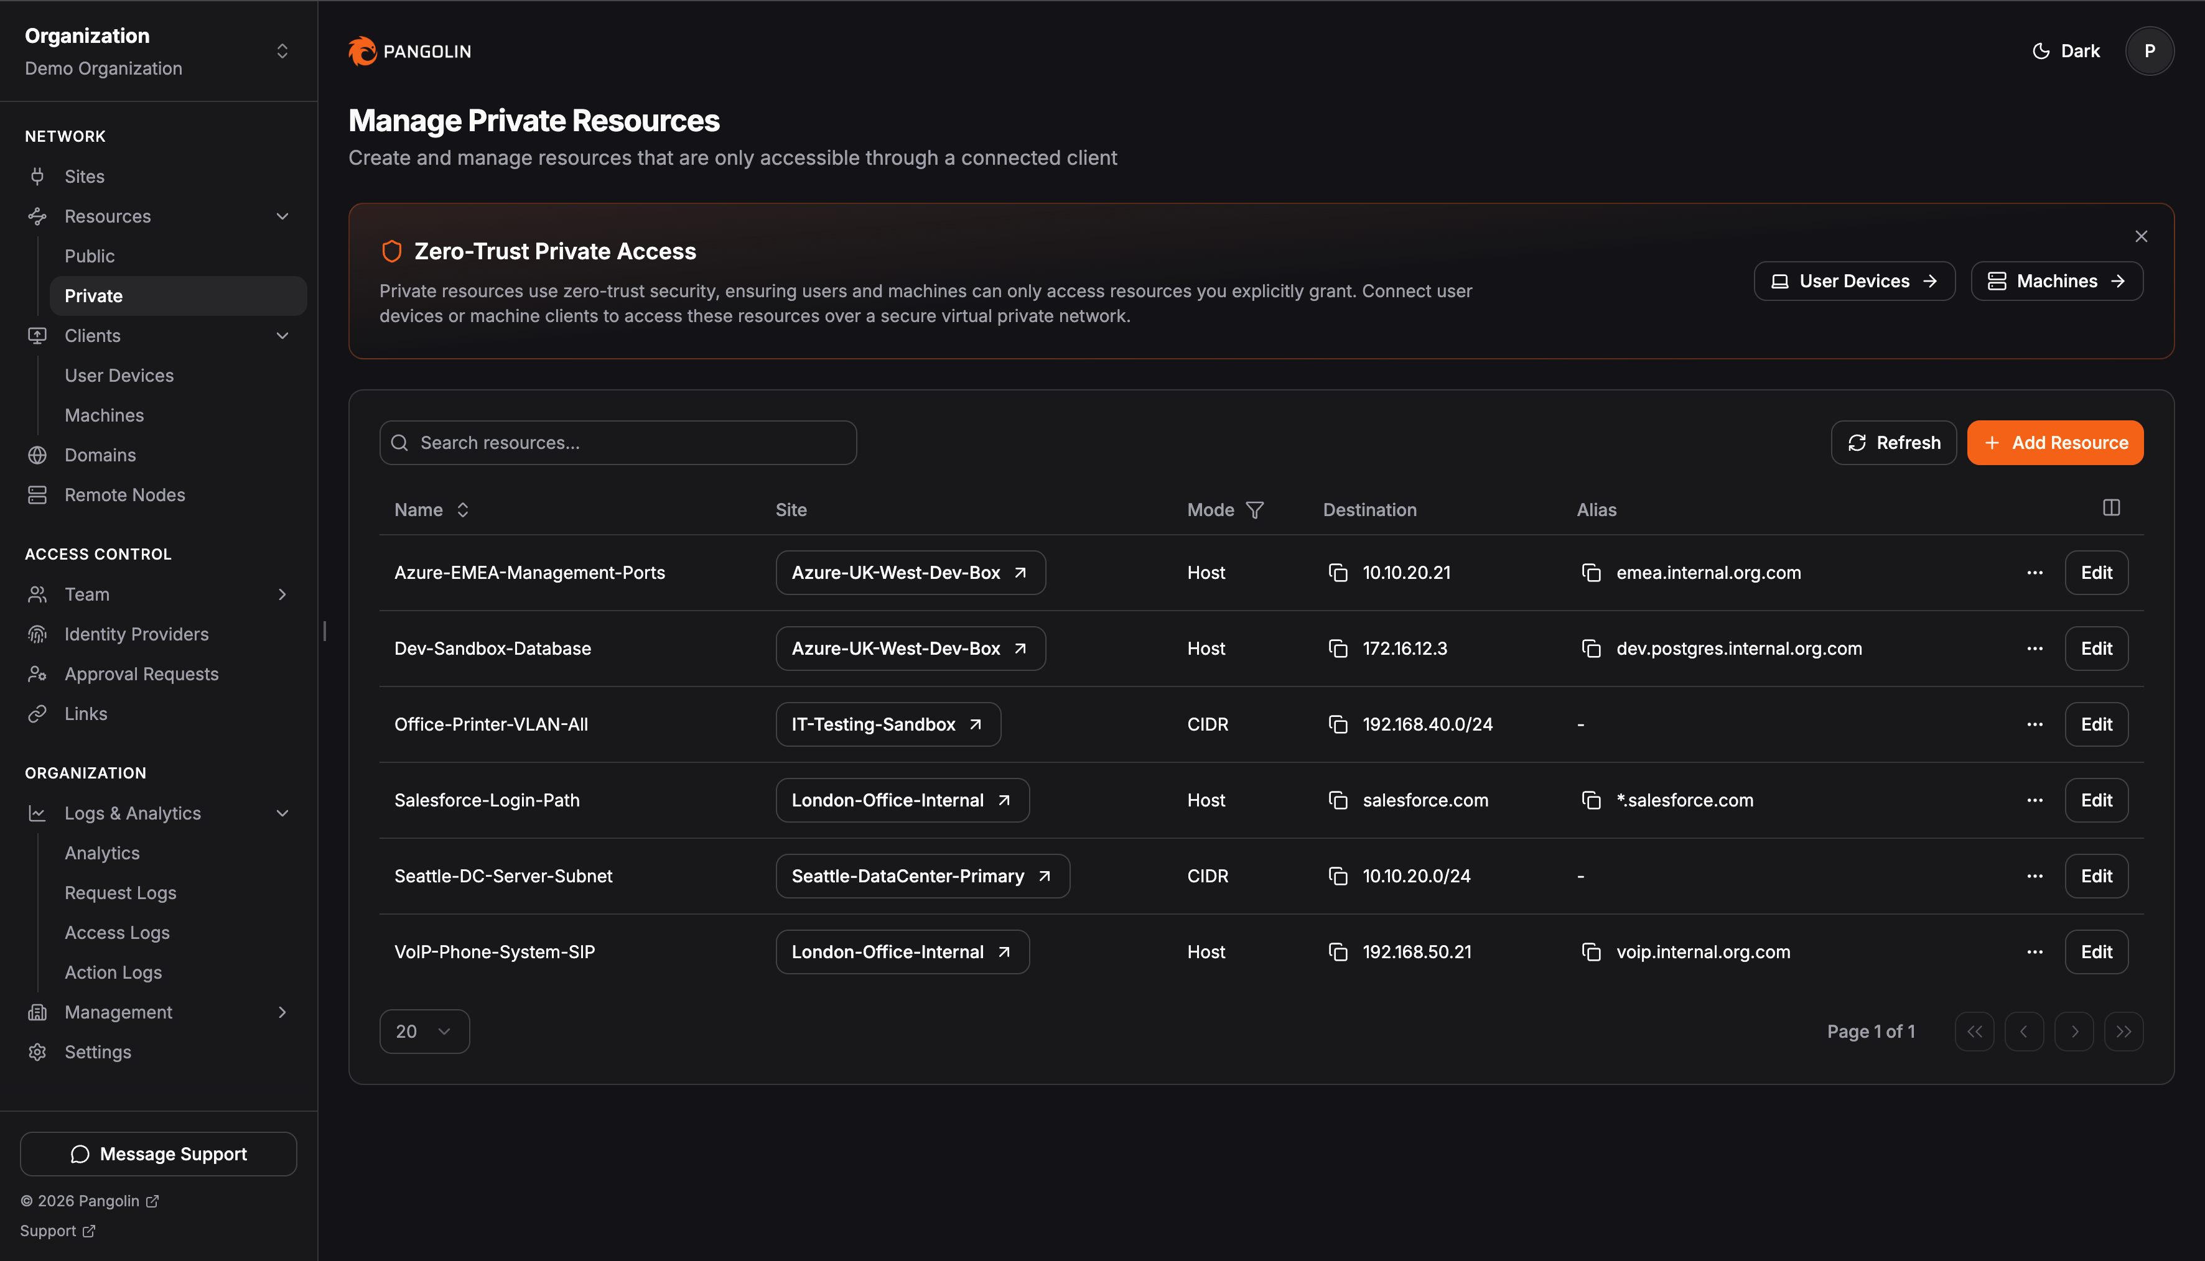The height and width of the screenshot is (1261, 2205).
Task: Click the Pangolin logo in the header
Action: click(361, 50)
